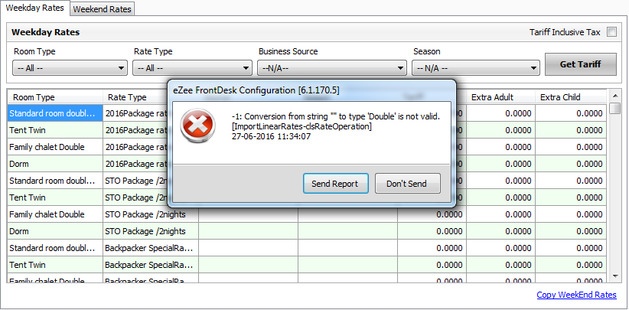Click the eZee FrontDesk Configuration dialog title
629x310 pixels.
pyautogui.click(x=256, y=90)
